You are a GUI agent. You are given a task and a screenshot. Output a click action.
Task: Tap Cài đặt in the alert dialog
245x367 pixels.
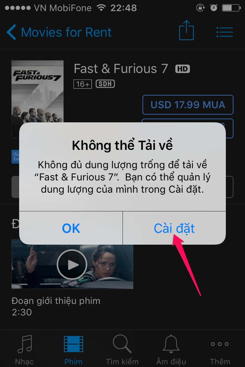tap(174, 228)
